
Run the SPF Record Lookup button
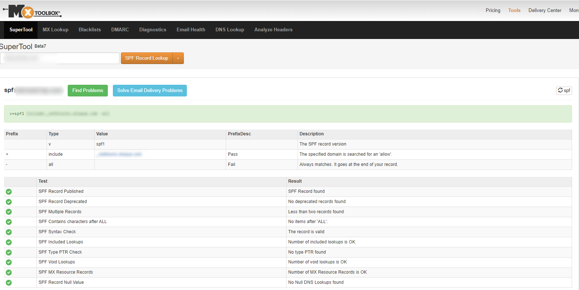tap(147, 58)
